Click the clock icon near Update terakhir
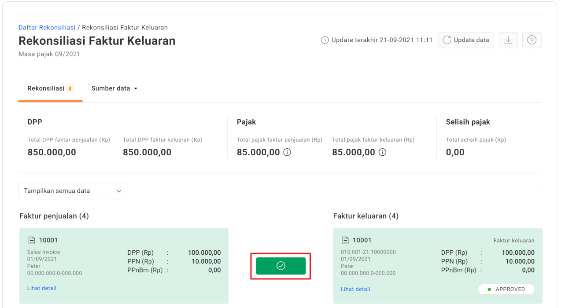This screenshot has width=561, height=308. pos(325,40)
